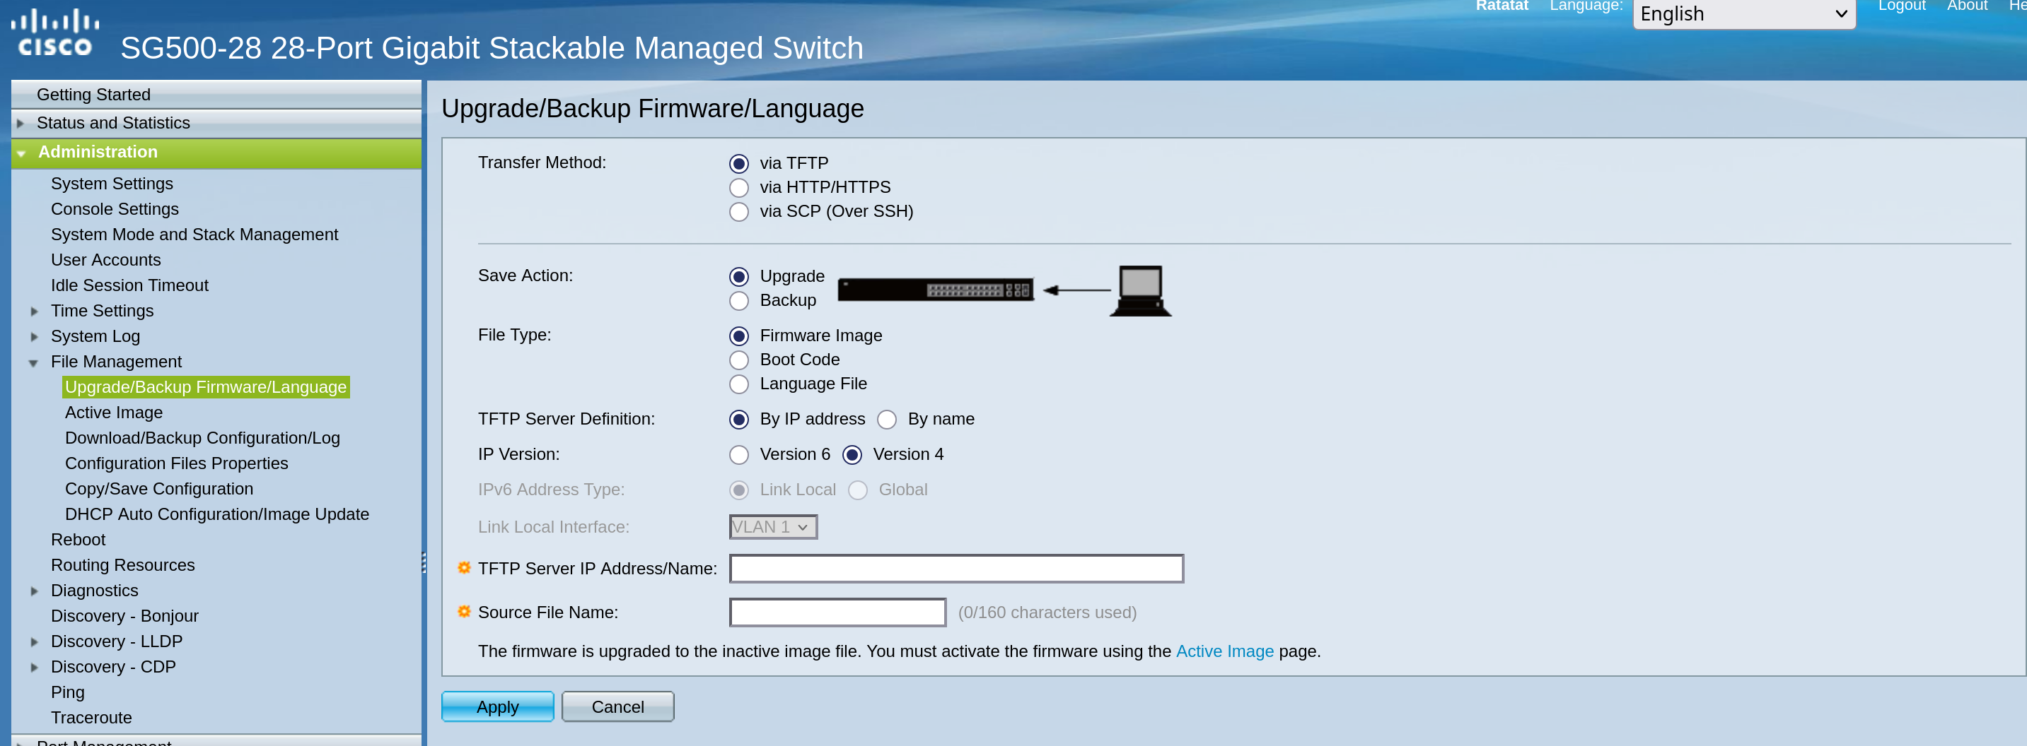
Task: Expand the Status and Statistics arrow
Action: click(21, 124)
